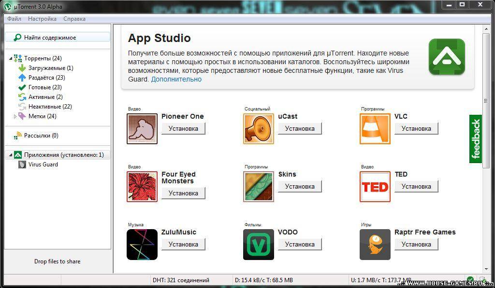Open the Настройка menu
This screenshot has width=495, height=288.
(42, 19)
